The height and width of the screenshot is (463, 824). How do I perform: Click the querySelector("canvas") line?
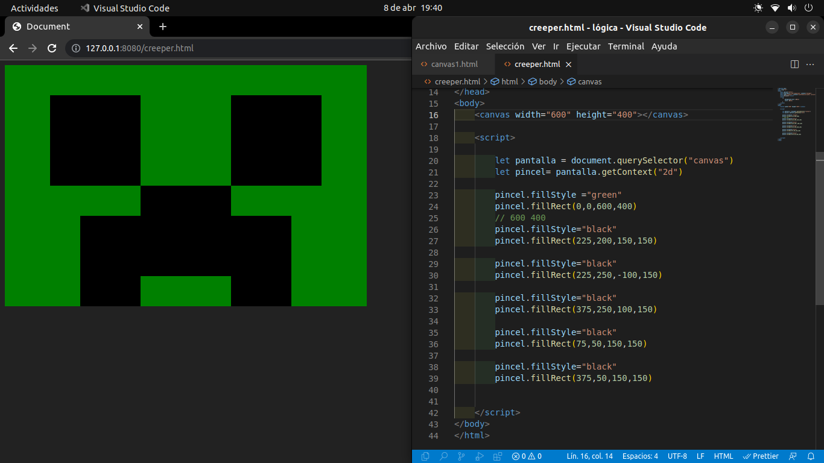[614, 160]
